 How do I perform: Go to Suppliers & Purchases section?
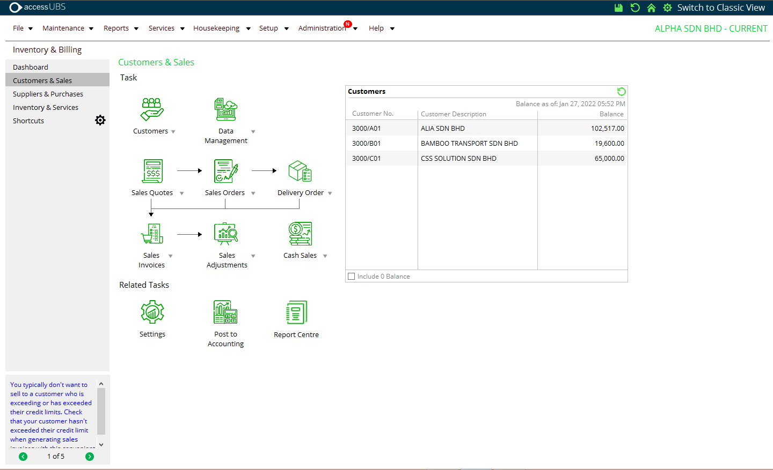(x=48, y=94)
